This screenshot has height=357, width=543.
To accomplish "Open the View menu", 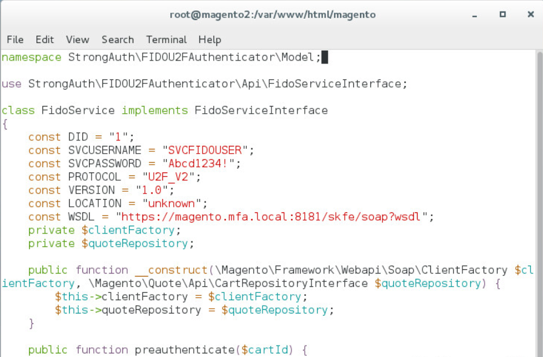I will 78,39.
